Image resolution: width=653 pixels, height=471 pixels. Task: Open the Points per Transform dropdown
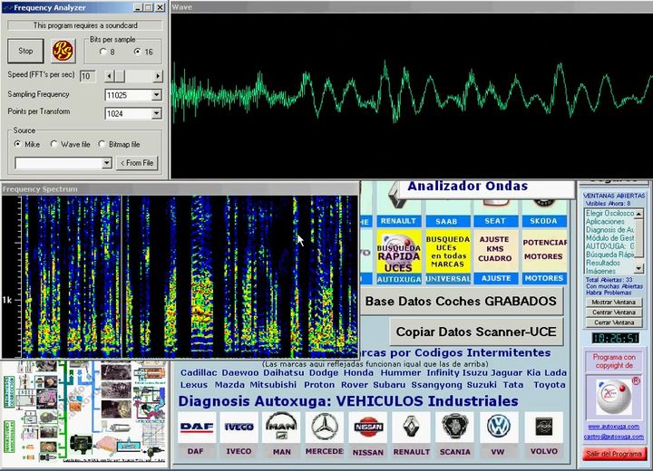click(x=156, y=113)
